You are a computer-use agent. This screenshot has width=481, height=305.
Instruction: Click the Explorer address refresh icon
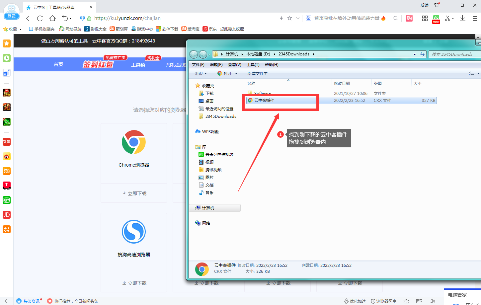[422, 54]
